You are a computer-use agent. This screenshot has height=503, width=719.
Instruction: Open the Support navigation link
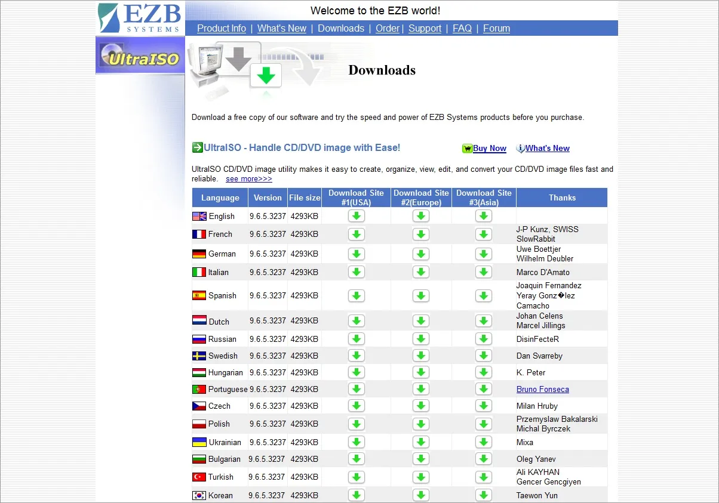(425, 28)
